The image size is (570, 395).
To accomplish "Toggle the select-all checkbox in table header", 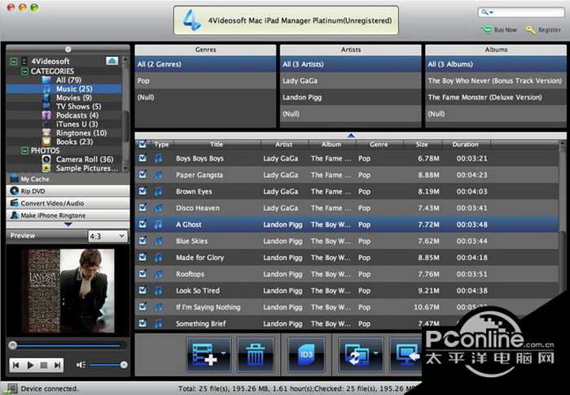I will [143, 145].
